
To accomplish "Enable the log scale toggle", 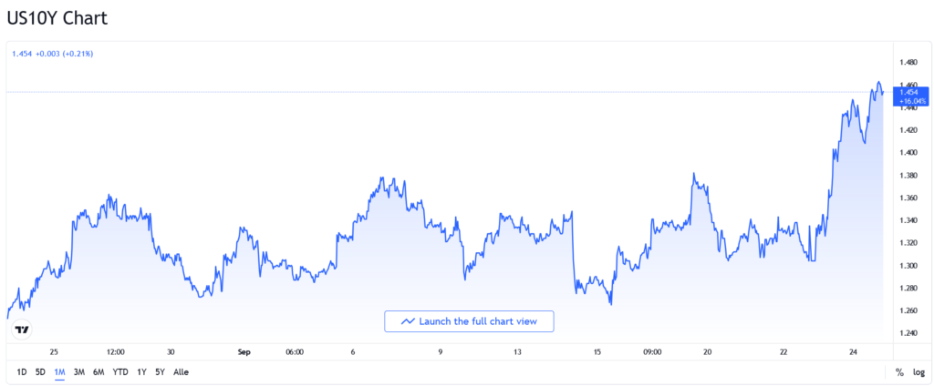I will point(918,371).
